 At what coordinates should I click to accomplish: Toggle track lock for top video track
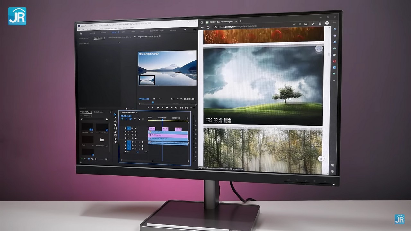click(126, 128)
